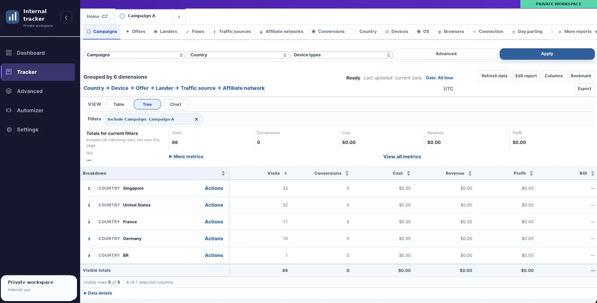Click Traffic source in grouping breadcrumb
597x303 pixels.
pyautogui.click(x=198, y=88)
